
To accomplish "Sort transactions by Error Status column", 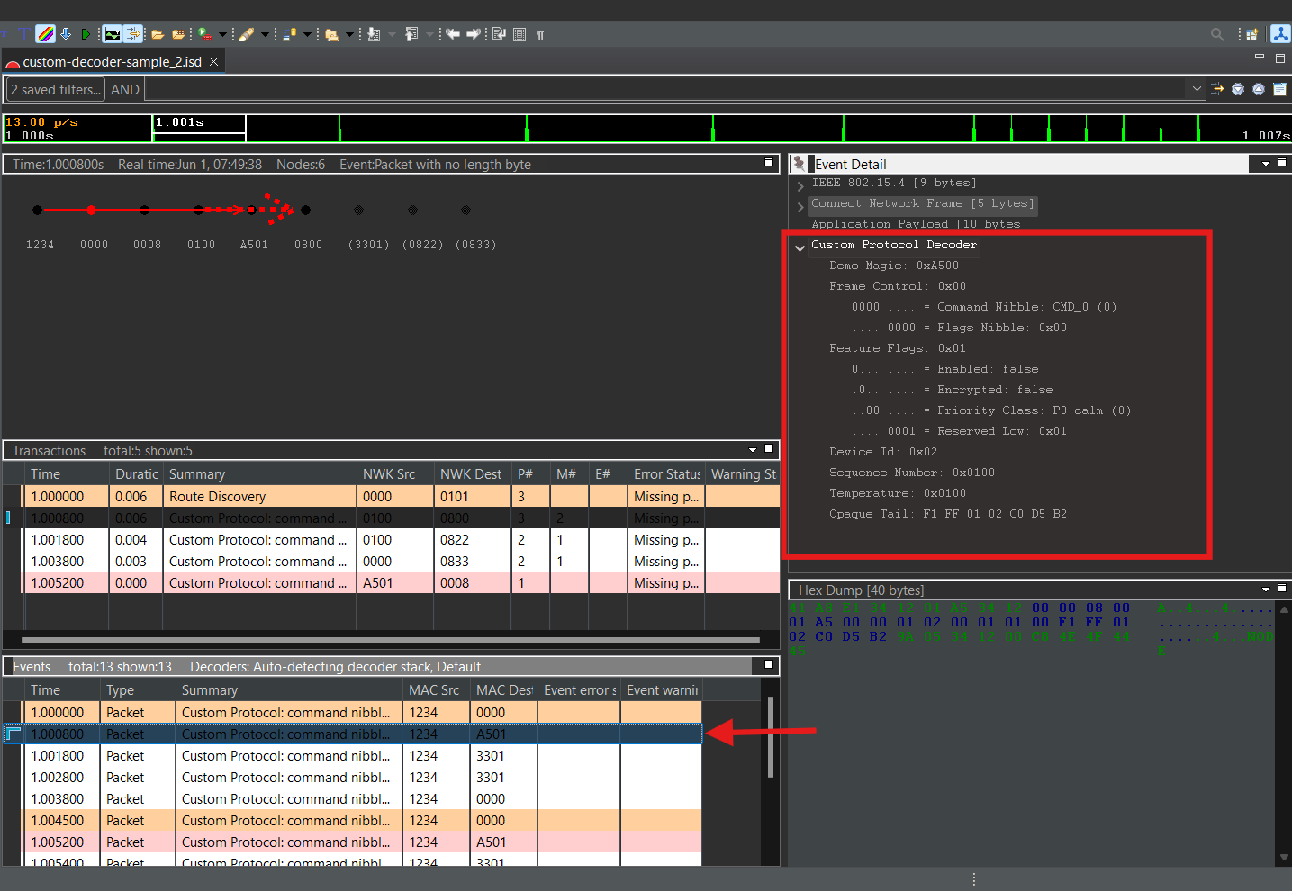I will coord(666,473).
